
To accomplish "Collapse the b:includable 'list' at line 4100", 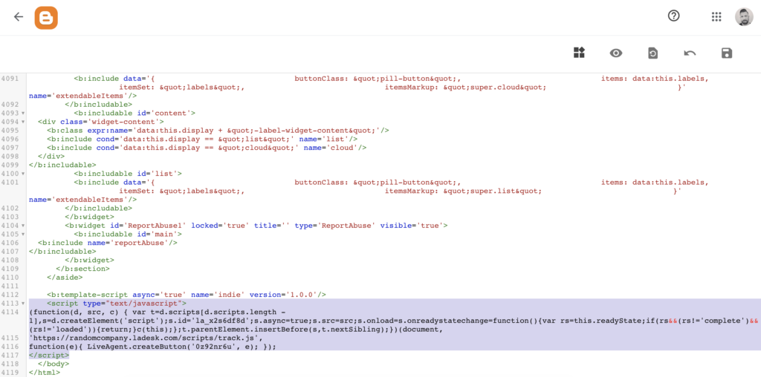I will [x=24, y=174].
